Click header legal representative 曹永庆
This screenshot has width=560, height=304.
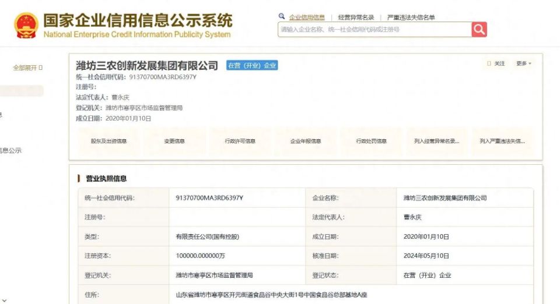coord(120,97)
